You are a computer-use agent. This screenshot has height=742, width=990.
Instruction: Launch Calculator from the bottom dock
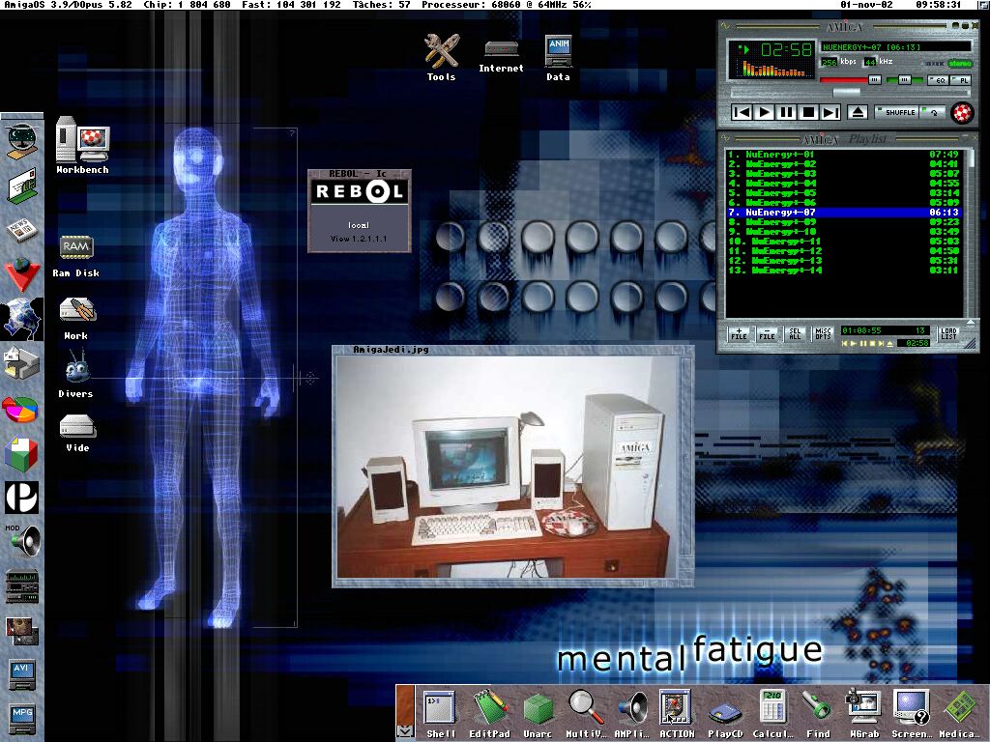pyautogui.click(x=772, y=714)
